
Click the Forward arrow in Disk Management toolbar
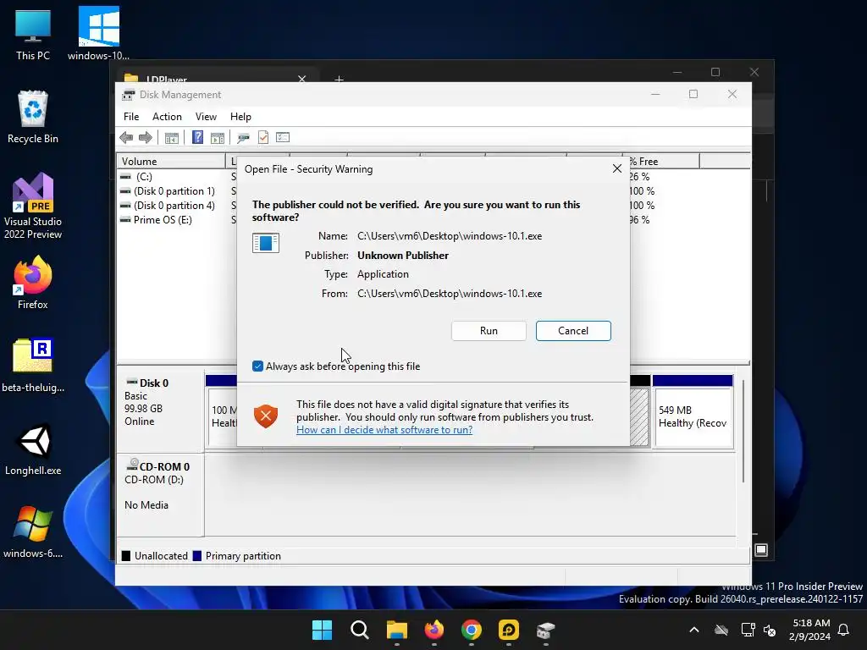pyautogui.click(x=146, y=138)
